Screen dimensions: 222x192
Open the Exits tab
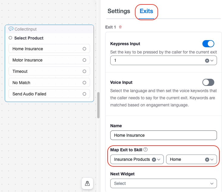(x=146, y=11)
